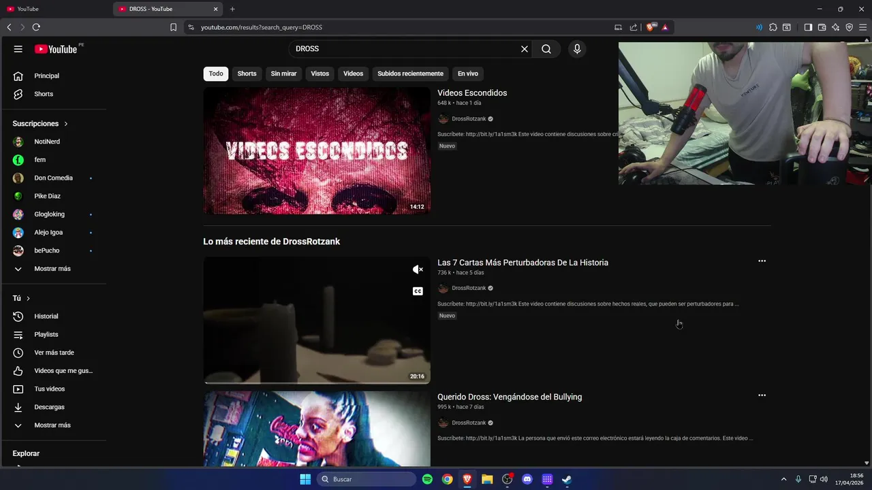Viewport: 872px width, 490px height.
Task: Toggle captions on Las 7 Cartas preview
Action: (418, 291)
